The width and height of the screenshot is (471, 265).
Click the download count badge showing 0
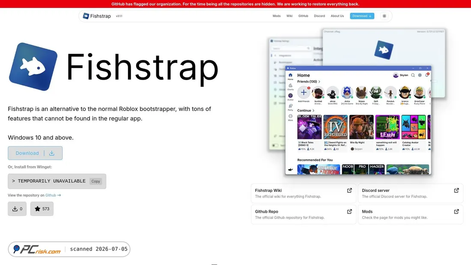[x=17, y=209]
